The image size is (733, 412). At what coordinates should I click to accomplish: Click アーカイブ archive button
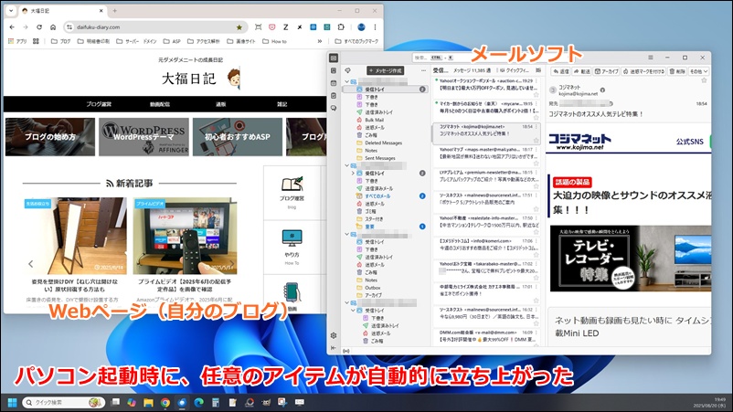coord(607,71)
